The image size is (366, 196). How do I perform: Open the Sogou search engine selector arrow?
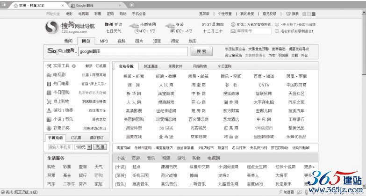76,52
